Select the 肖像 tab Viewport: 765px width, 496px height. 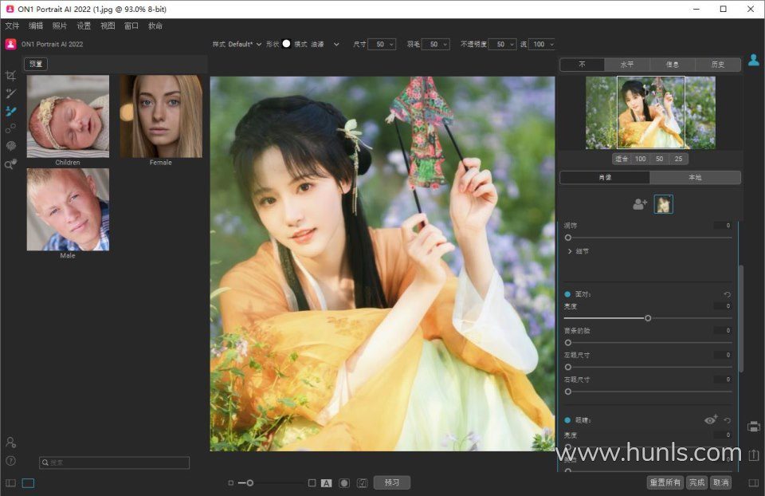(605, 177)
